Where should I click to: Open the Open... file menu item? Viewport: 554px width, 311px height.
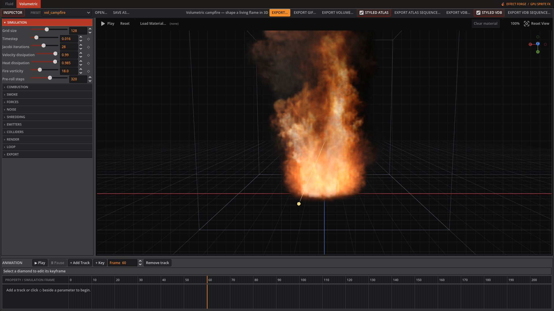(x=101, y=13)
